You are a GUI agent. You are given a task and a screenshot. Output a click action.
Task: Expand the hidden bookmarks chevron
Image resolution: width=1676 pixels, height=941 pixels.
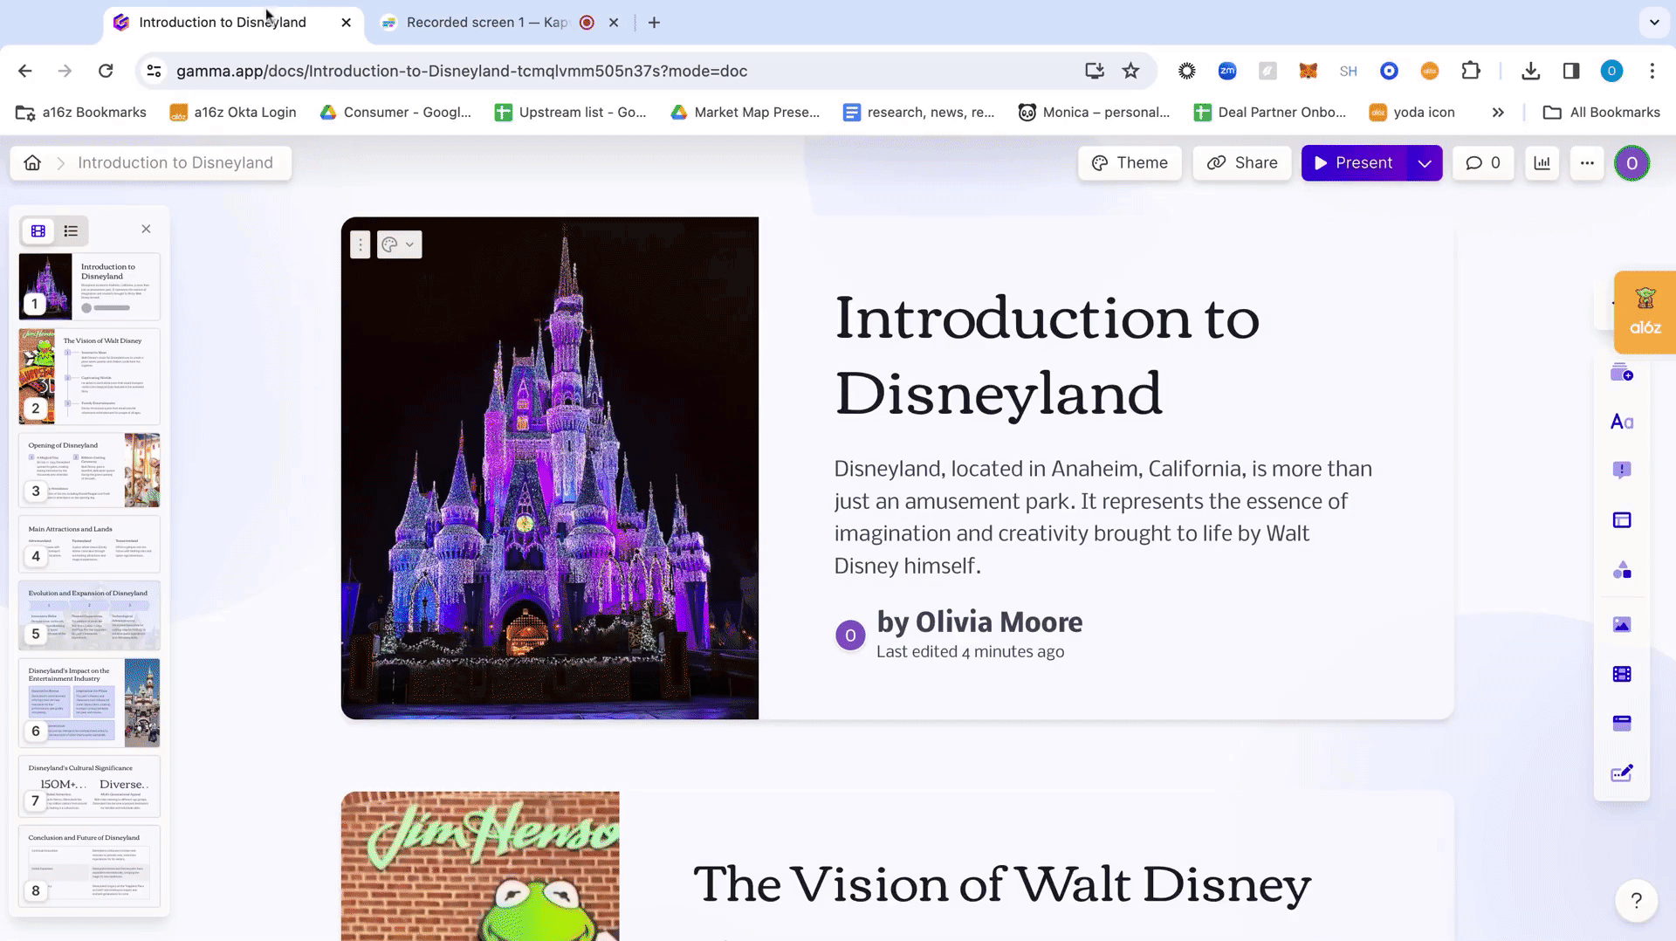(1498, 112)
